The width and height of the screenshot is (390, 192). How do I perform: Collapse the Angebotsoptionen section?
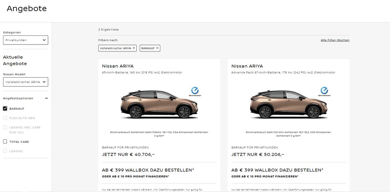point(46,98)
